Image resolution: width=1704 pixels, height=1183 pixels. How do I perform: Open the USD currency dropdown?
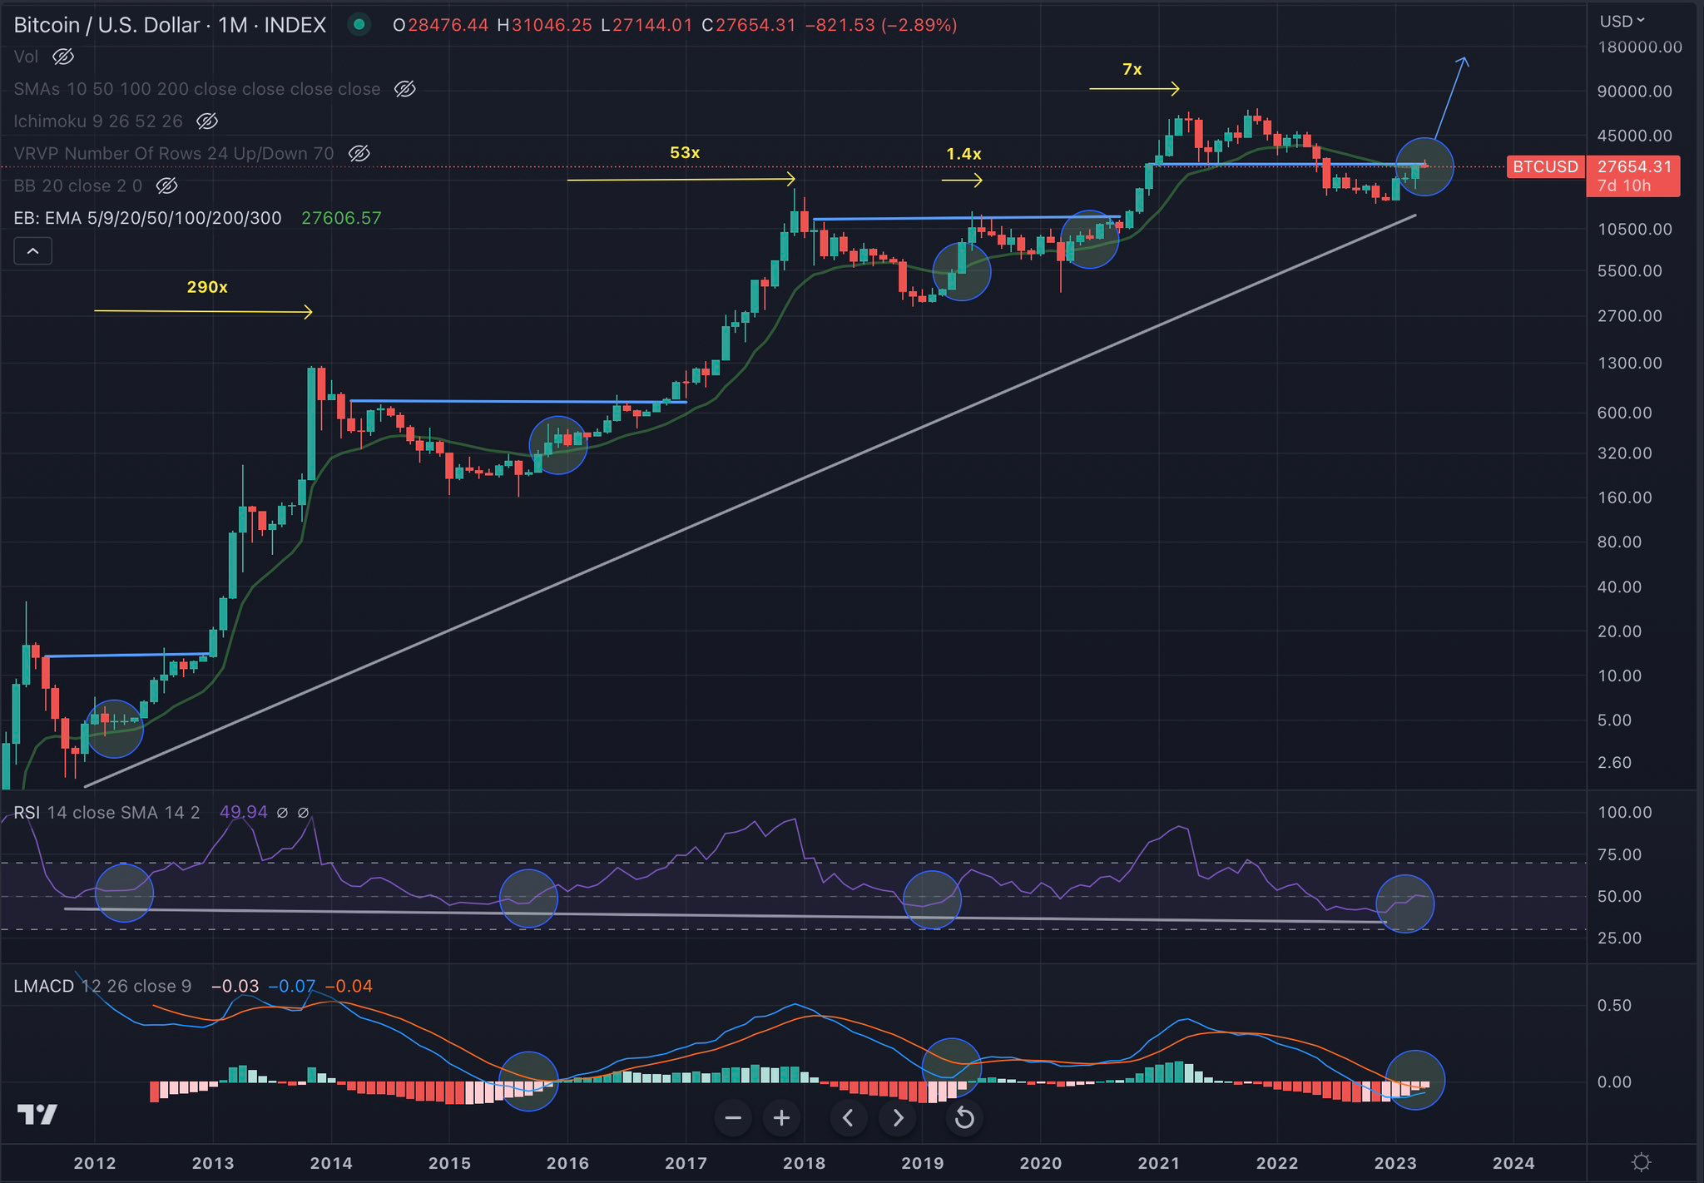click(x=1622, y=21)
